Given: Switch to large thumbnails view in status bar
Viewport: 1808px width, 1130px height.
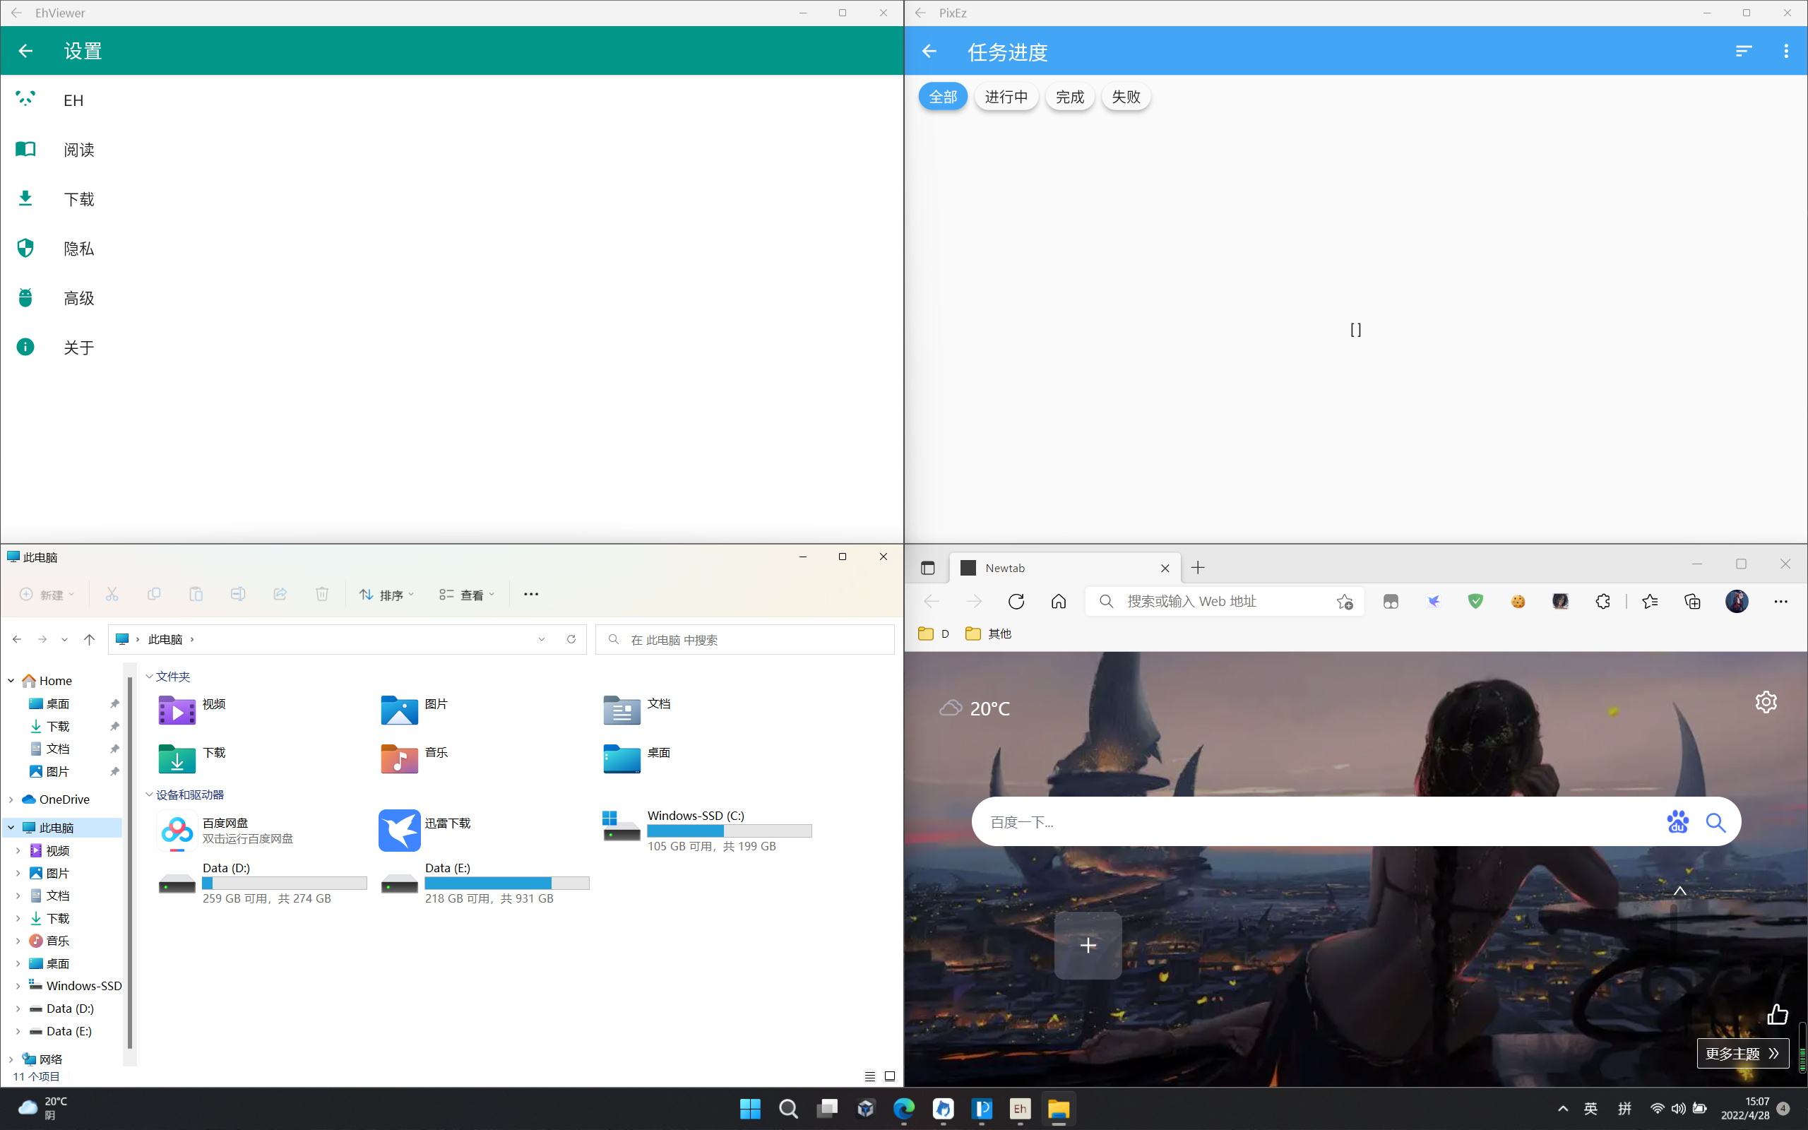Looking at the screenshot, I should tap(890, 1076).
